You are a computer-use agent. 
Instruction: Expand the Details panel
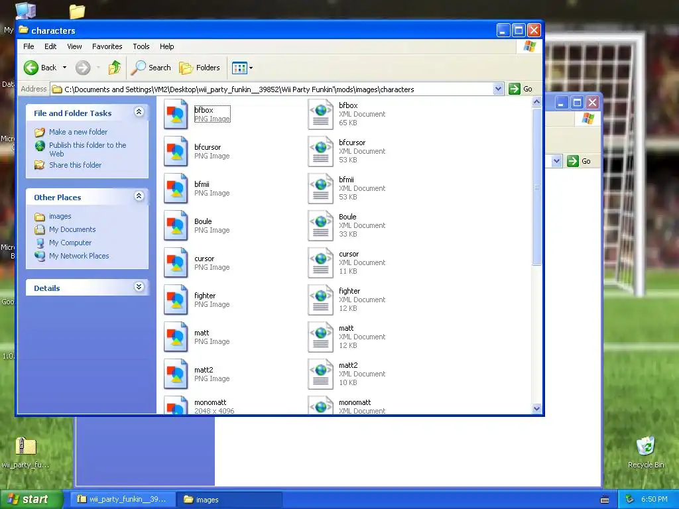coord(139,287)
